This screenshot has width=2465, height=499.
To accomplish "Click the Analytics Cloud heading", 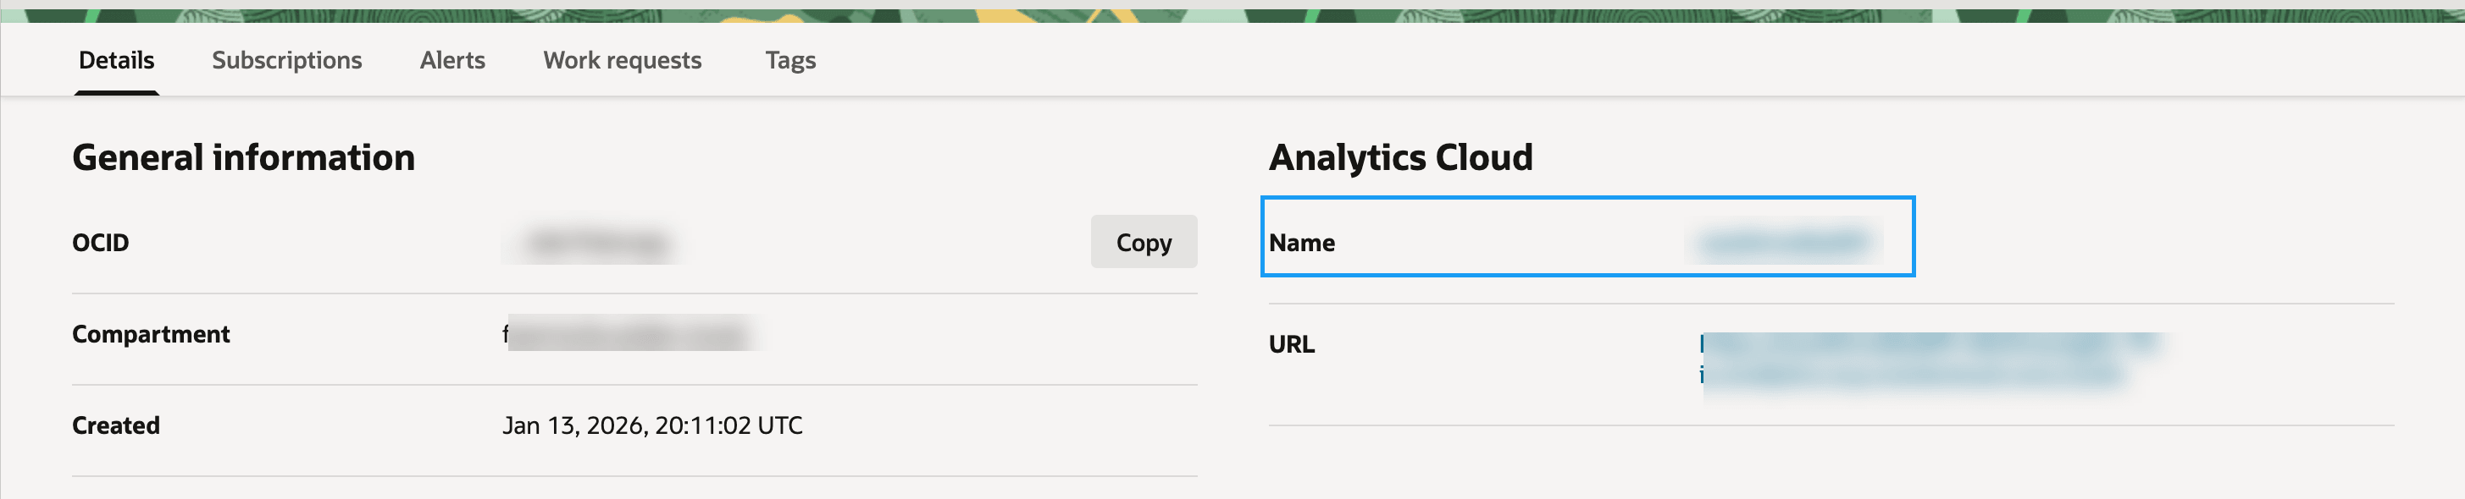I will click(x=1400, y=157).
